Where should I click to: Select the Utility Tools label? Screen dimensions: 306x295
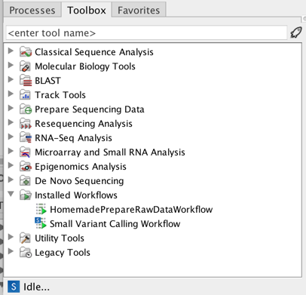click(60, 238)
